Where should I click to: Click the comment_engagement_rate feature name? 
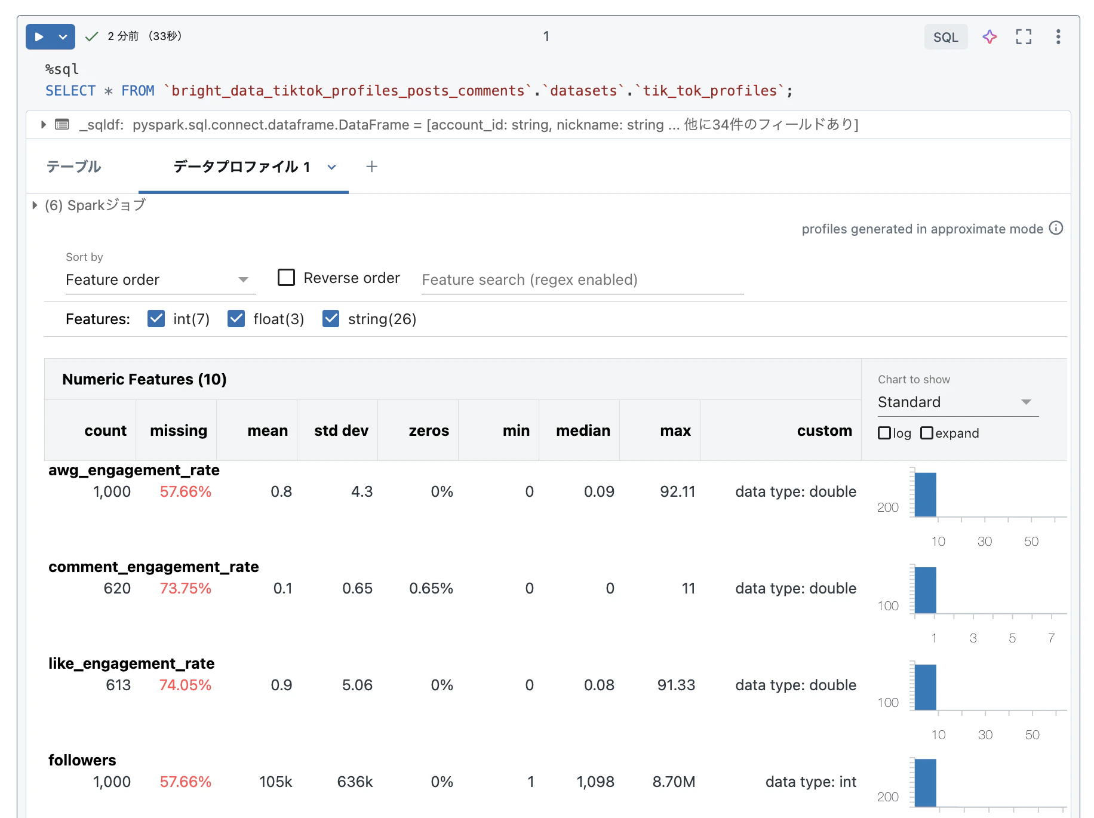coord(154,567)
